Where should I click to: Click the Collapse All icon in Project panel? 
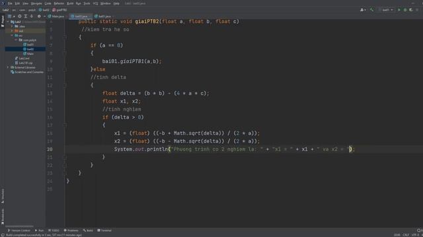click(32, 16)
